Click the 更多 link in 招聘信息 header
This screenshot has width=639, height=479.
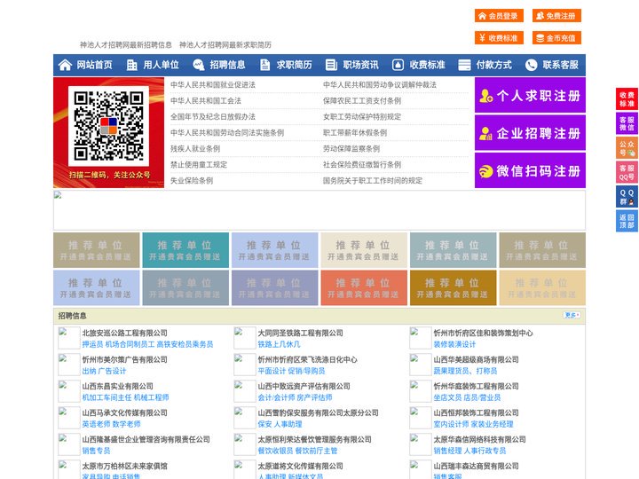(572, 315)
